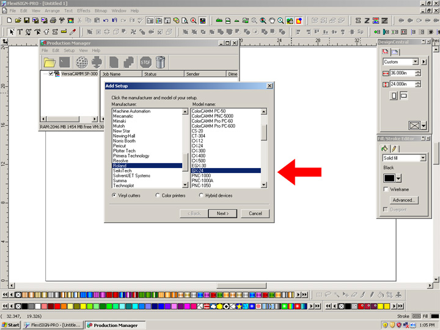Click the Sp spacing icon in alignment toolbar
The width and height of the screenshot is (440, 330).
(x=361, y=32)
